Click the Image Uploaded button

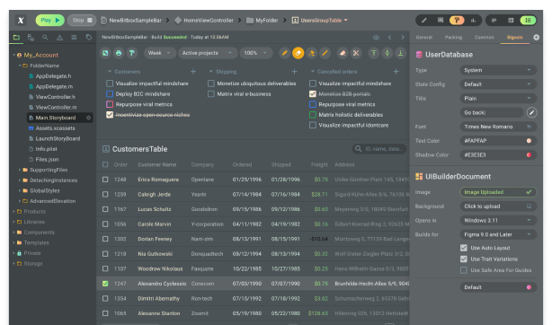(498, 192)
